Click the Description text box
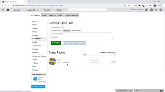Image resolution: width=165 pixels, height=92 pixels. (x=87, y=38)
